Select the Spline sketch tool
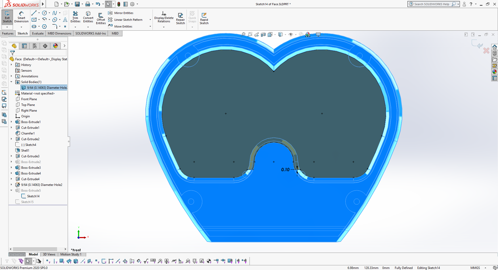This screenshot has height=270, width=498. coord(55,13)
